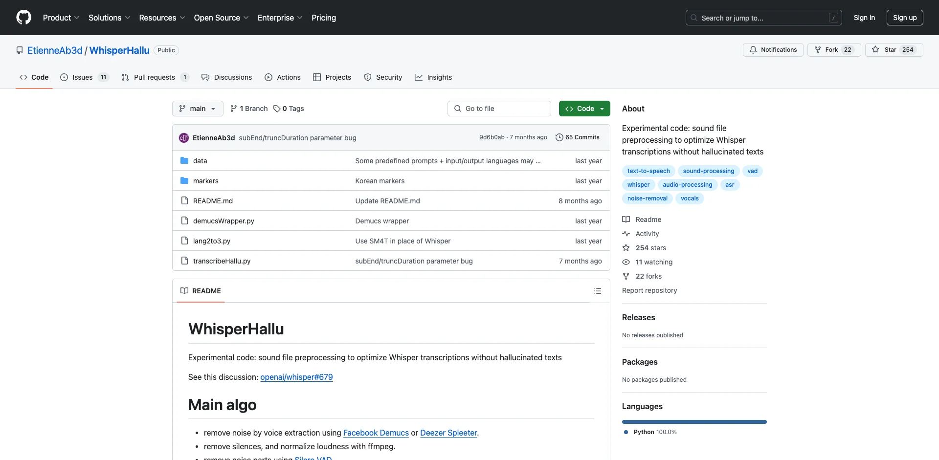Click the vocals topic tag

690,198
